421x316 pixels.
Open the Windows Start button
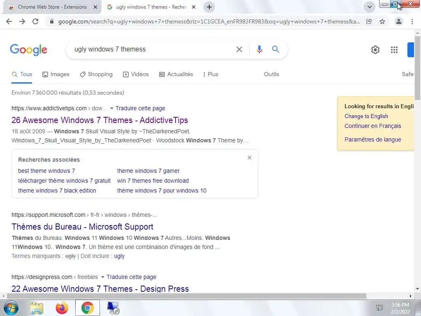tap(11, 308)
